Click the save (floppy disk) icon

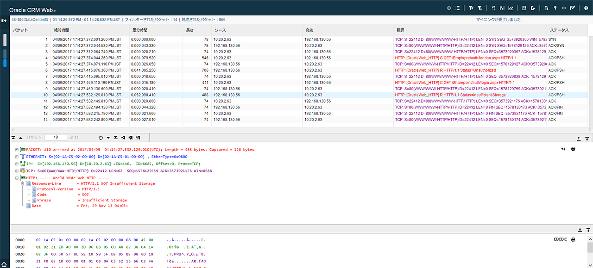click(x=524, y=8)
